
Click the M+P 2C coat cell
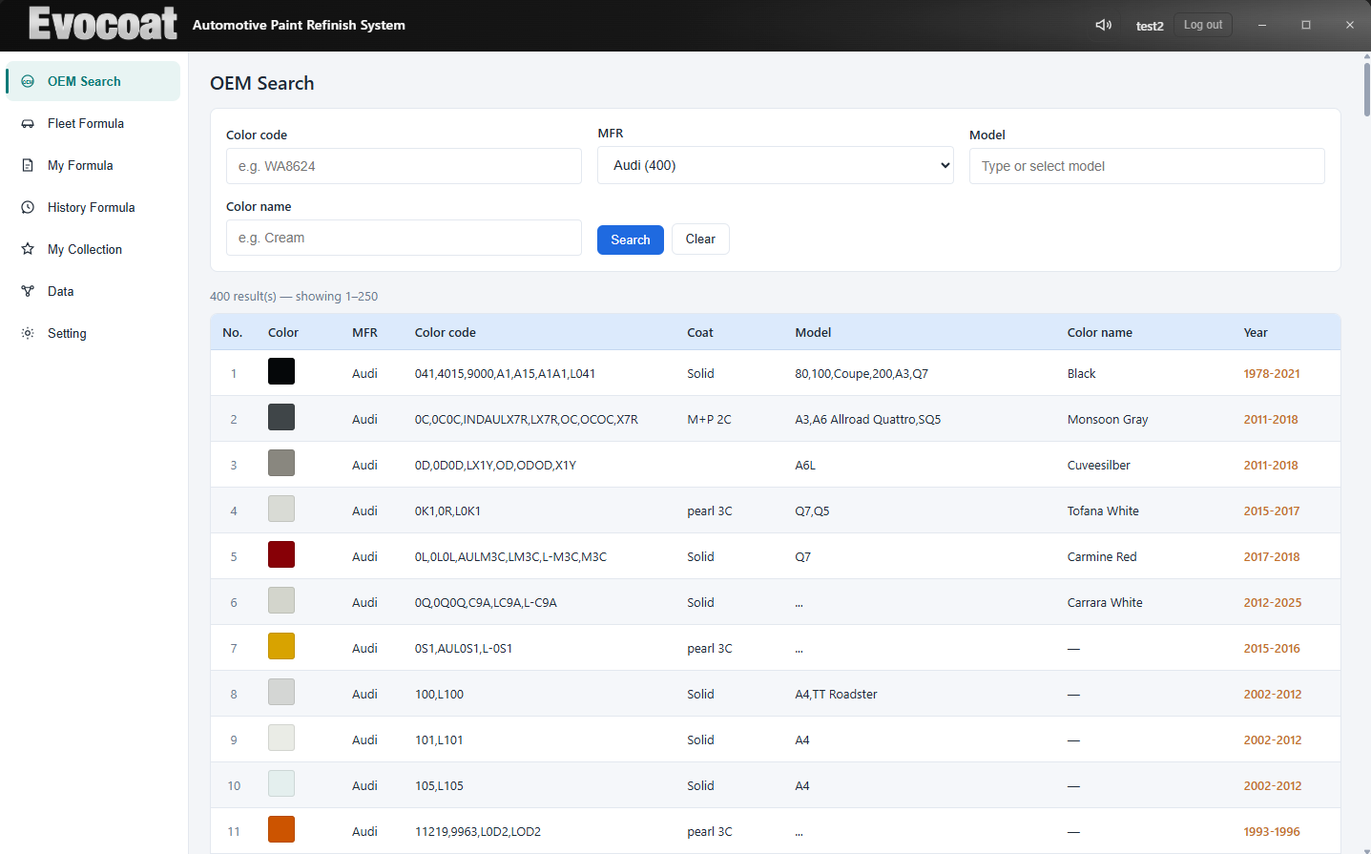[x=709, y=420]
